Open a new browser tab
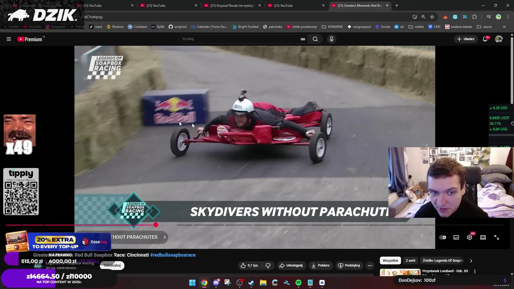This screenshot has height=289, width=514. coord(396,6)
